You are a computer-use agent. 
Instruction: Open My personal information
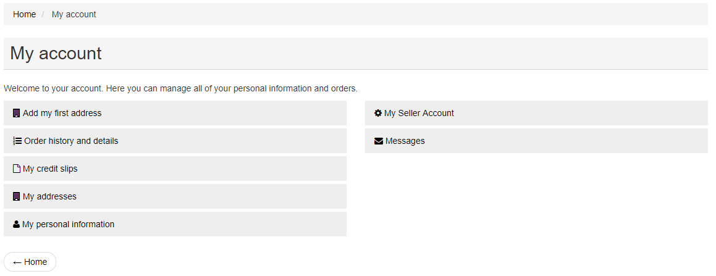coord(175,225)
